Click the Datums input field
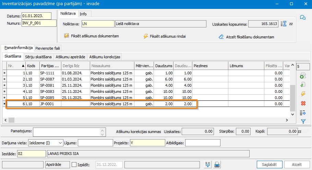The image size is (312, 170). [36, 16]
